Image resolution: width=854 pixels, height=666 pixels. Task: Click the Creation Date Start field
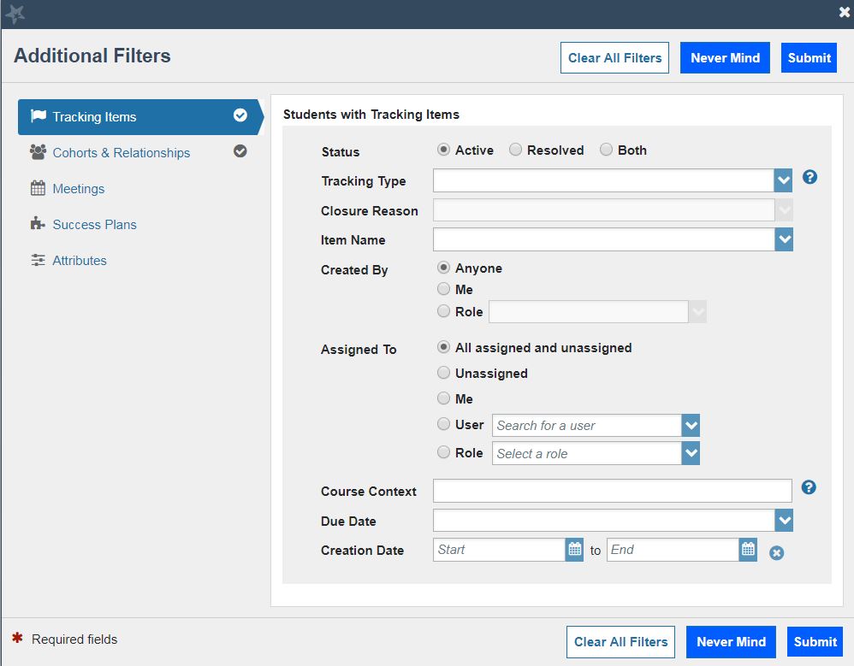coord(500,550)
